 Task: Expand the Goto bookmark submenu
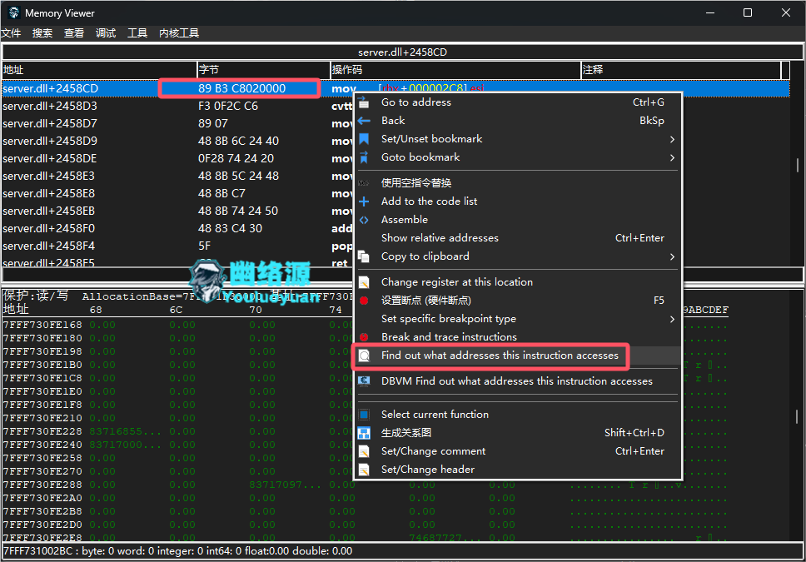pos(671,157)
